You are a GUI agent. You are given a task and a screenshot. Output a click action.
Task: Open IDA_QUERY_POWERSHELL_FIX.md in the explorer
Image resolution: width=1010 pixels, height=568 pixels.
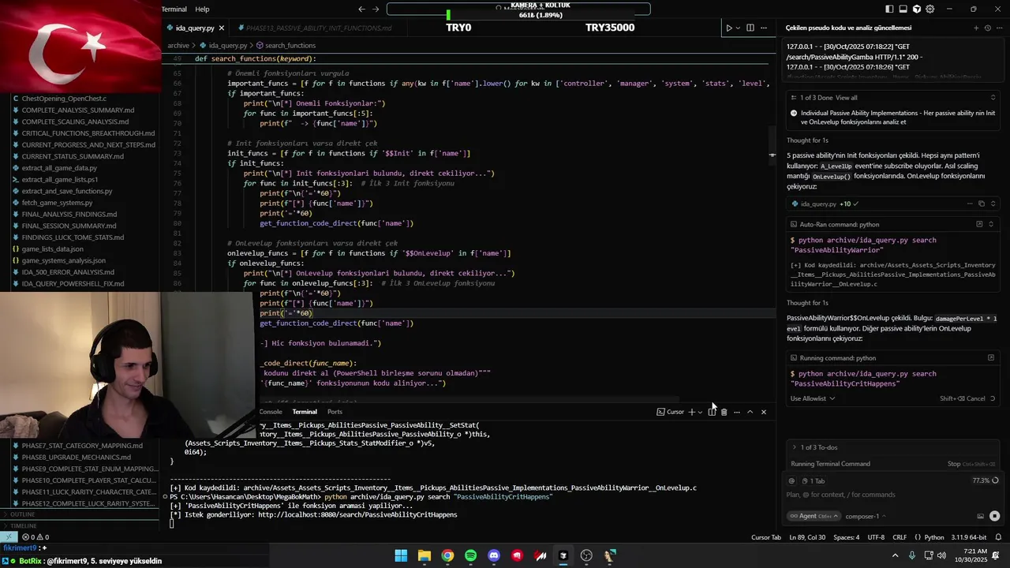[73, 283]
